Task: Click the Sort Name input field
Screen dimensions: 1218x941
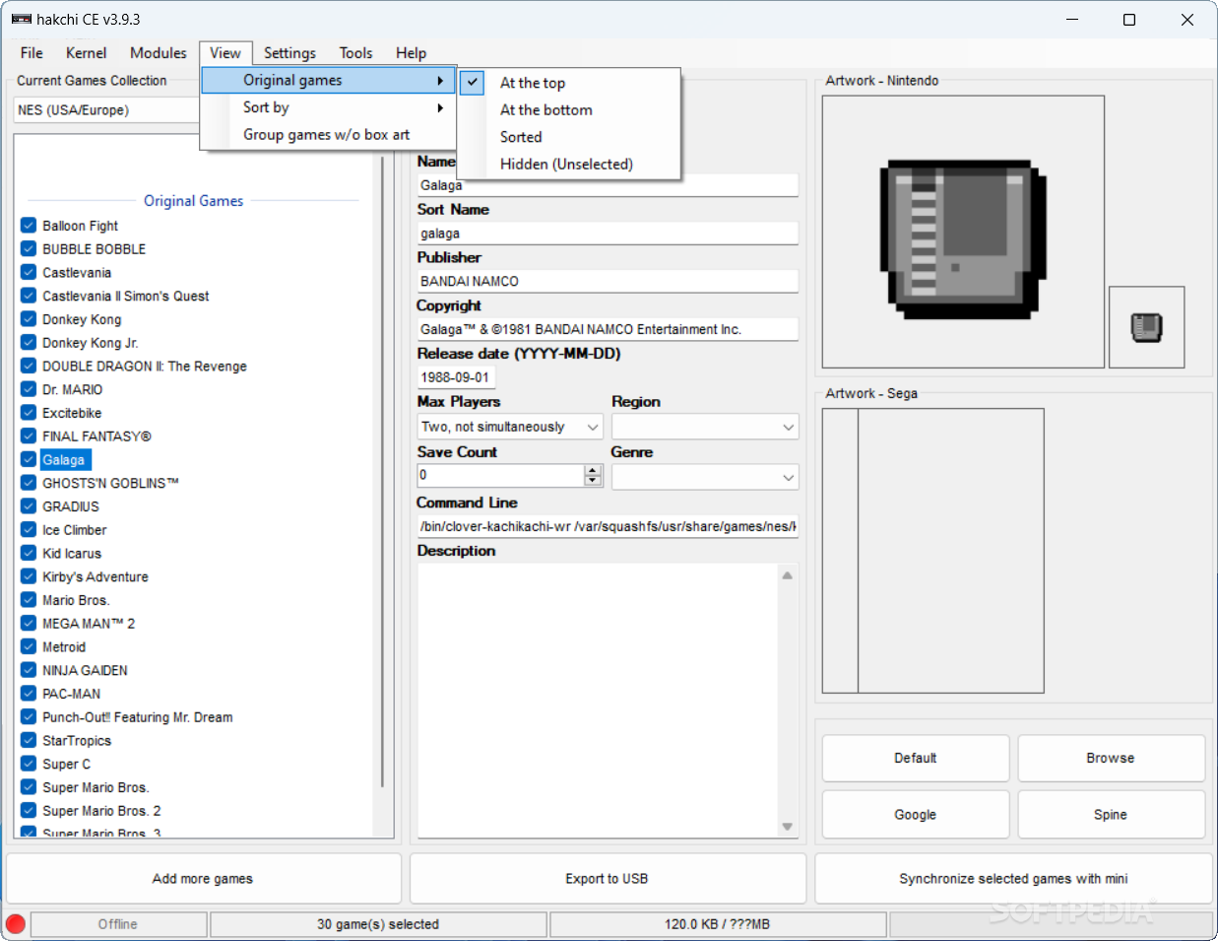Action: click(x=608, y=234)
